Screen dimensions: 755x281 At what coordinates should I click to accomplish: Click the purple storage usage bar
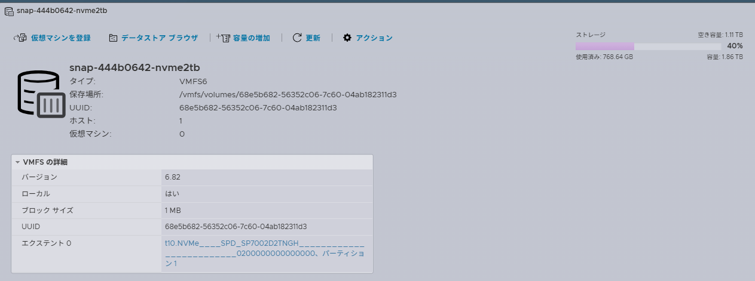(x=605, y=47)
